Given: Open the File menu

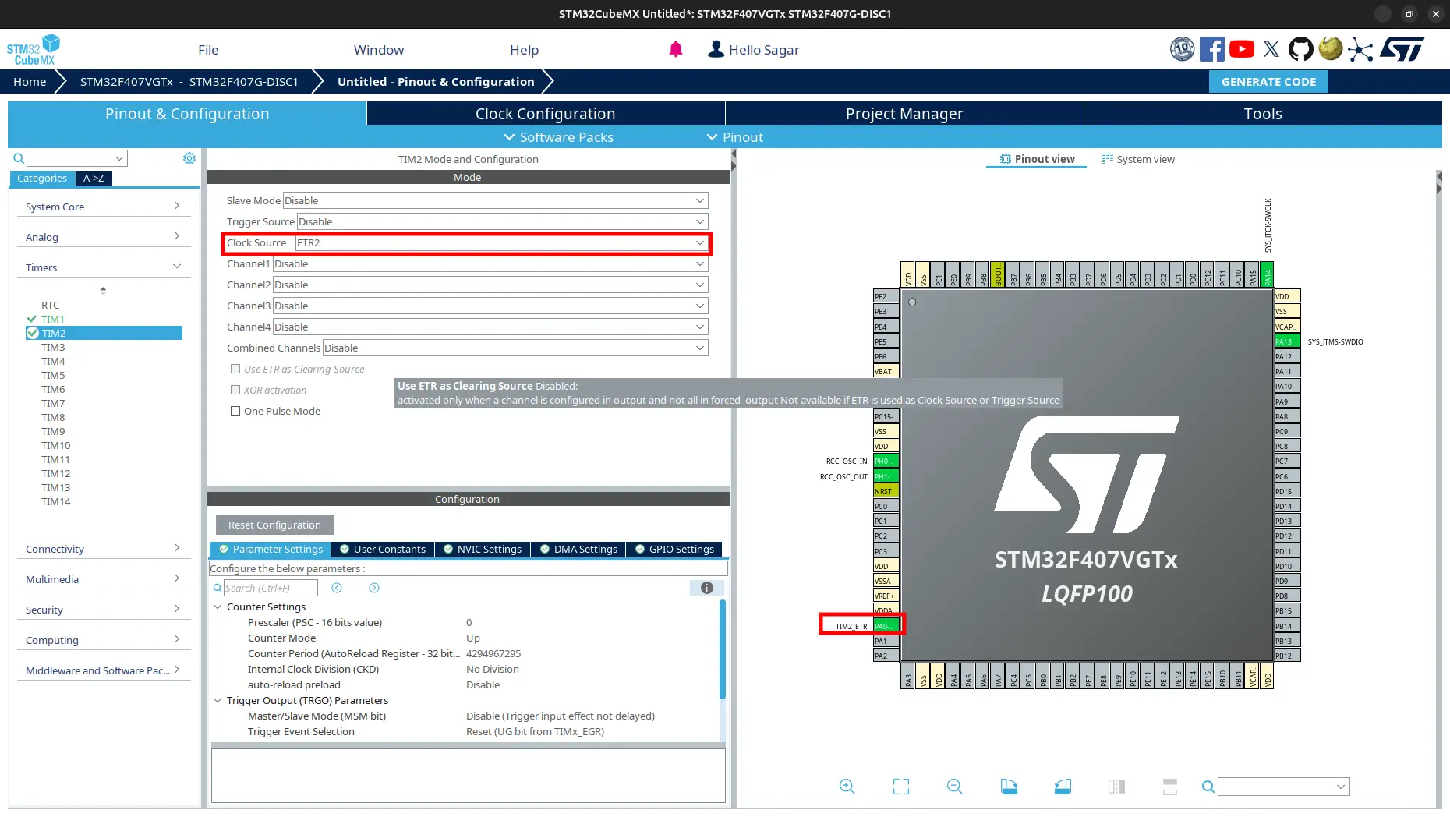Looking at the screenshot, I should 208,50.
